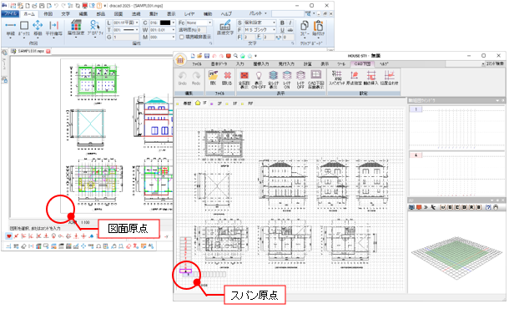This screenshot has height=309, width=509.
Task: Select the 2F floor tab in HOUSE-ST1
Action: click(216, 104)
